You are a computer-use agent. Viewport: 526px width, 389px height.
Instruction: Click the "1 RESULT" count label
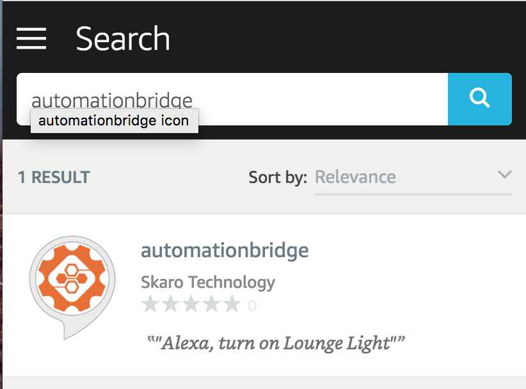click(x=54, y=177)
